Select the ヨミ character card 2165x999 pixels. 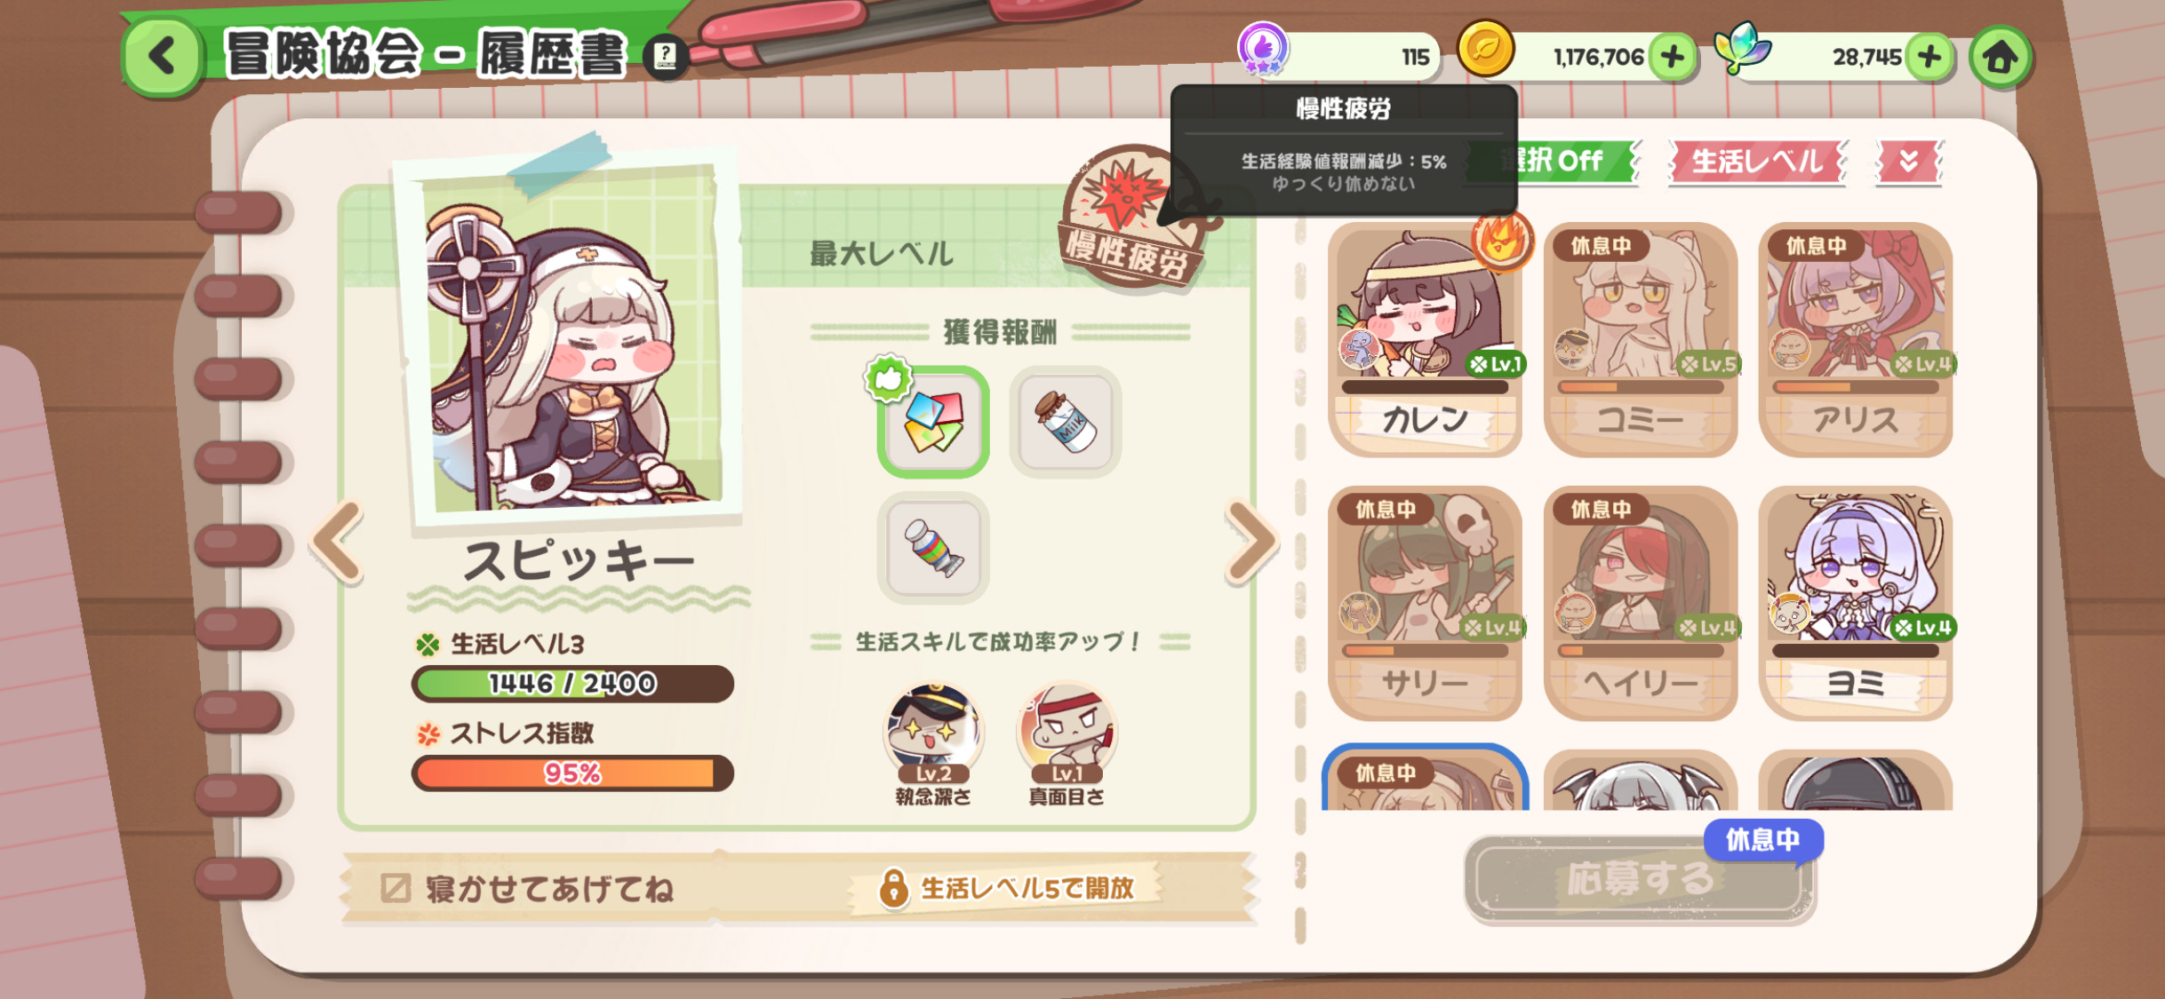1855,603
